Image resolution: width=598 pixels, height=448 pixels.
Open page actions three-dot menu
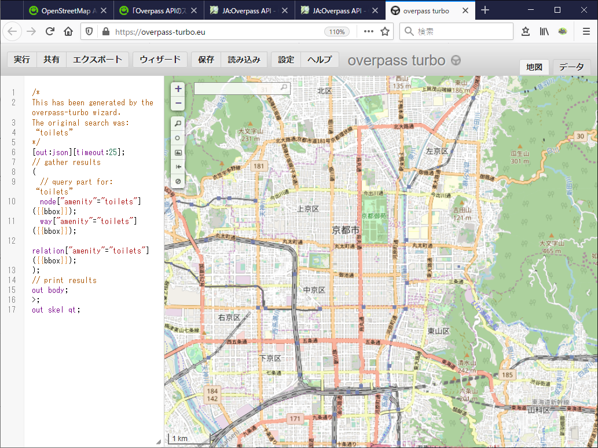[368, 31]
